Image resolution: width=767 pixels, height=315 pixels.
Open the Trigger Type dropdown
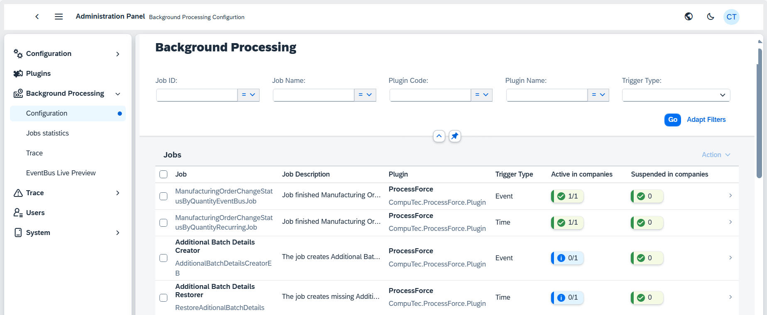[x=676, y=95]
